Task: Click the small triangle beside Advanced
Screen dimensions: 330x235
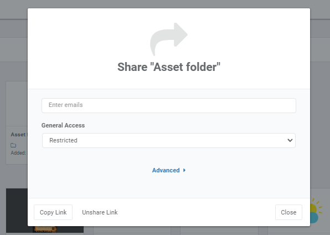Action: click(184, 170)
